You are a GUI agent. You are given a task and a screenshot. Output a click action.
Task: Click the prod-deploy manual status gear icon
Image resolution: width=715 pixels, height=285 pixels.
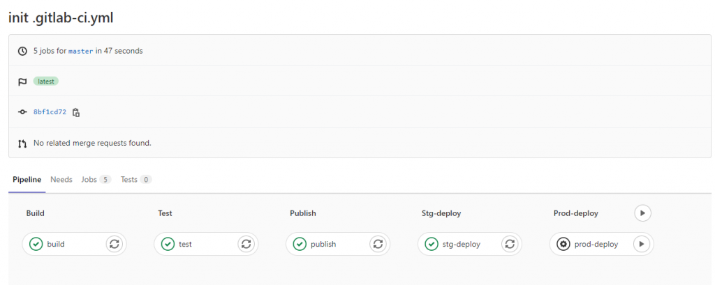coord(563,244)
